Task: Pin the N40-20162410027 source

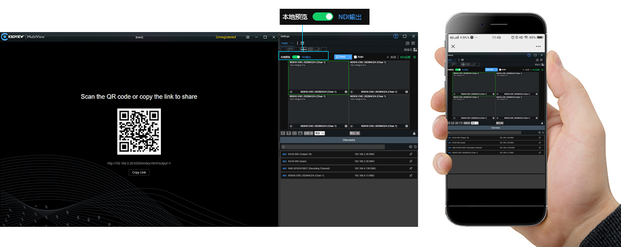Action: point(411,168)
